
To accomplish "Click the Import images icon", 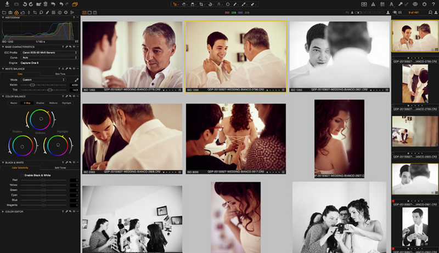I will [x=7, y=4].
